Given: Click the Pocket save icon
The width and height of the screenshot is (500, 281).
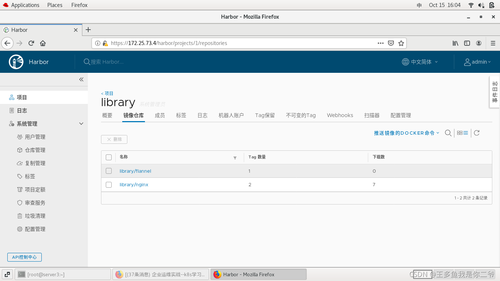Looking at the screenshot, I should tap(391, 43).
